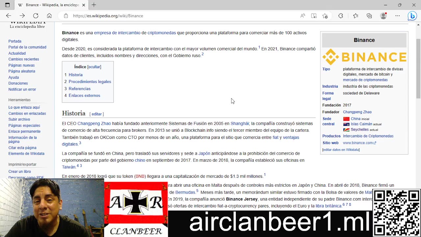Click the browser Back arrow
Image resolution: width=421 pixels, height=237 pixels.
click(9, 16)
